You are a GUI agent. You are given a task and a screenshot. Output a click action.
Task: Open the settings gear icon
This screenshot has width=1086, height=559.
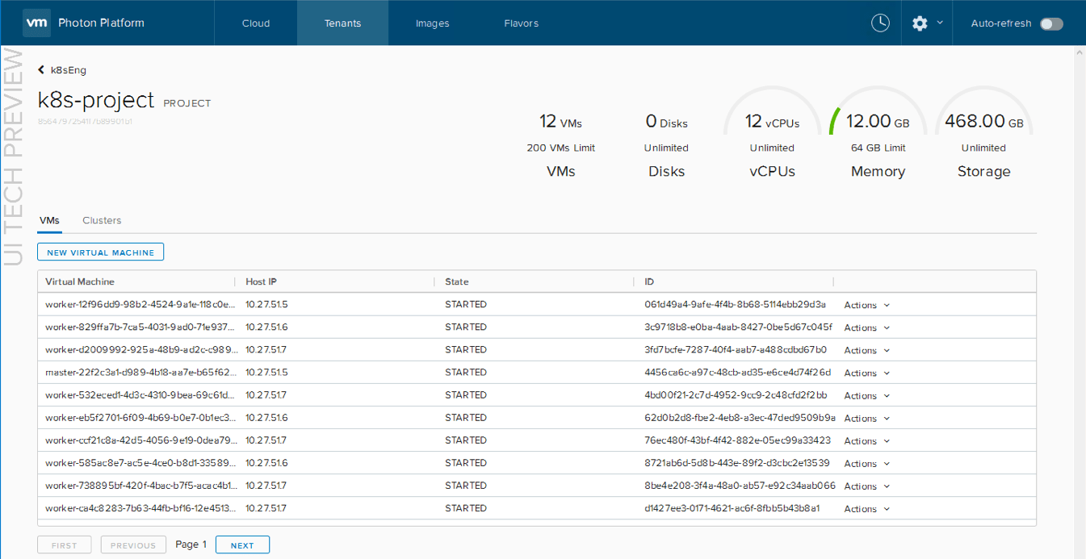point(920,23)
